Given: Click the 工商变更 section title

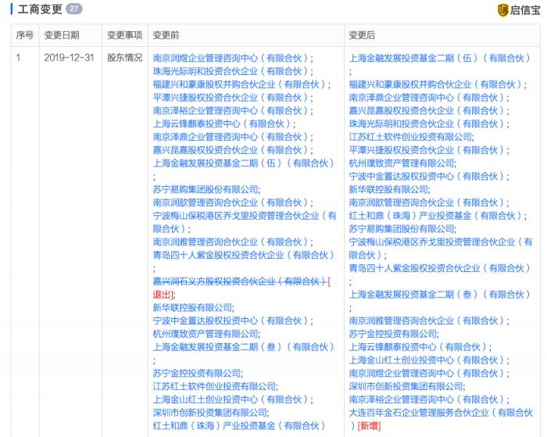Looking at the screenshot, I should point(40,9).
